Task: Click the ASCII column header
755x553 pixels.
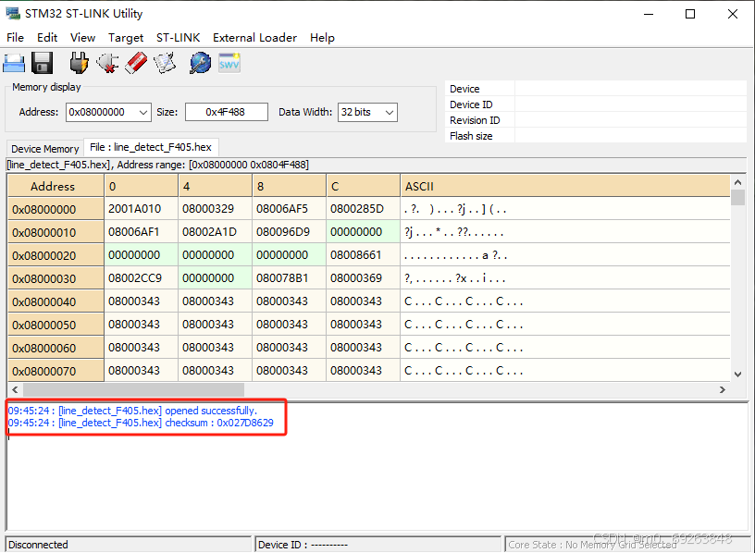Action: pos(564,186)
